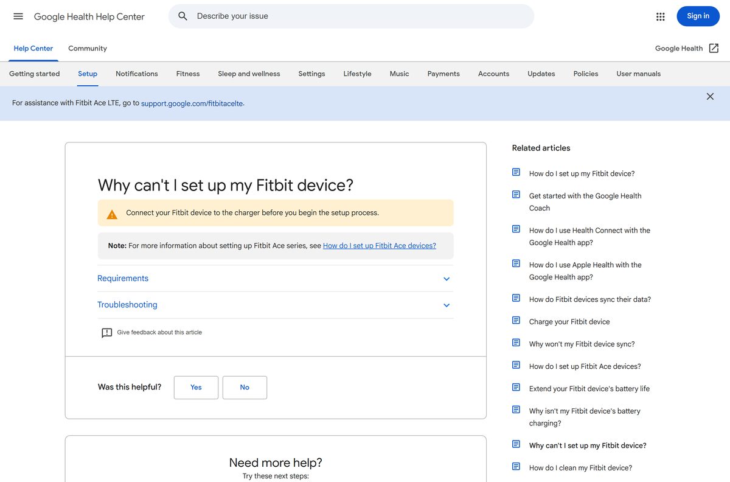
Task: Follow the support.google.com/fitbitacelte link
Action: coord(192,103)
